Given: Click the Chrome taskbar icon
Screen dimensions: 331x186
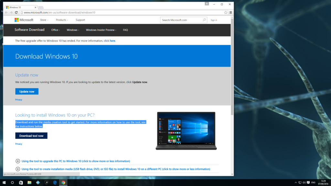Looking at the screenshot, I should pyautogui.click(x=63, y=183).
